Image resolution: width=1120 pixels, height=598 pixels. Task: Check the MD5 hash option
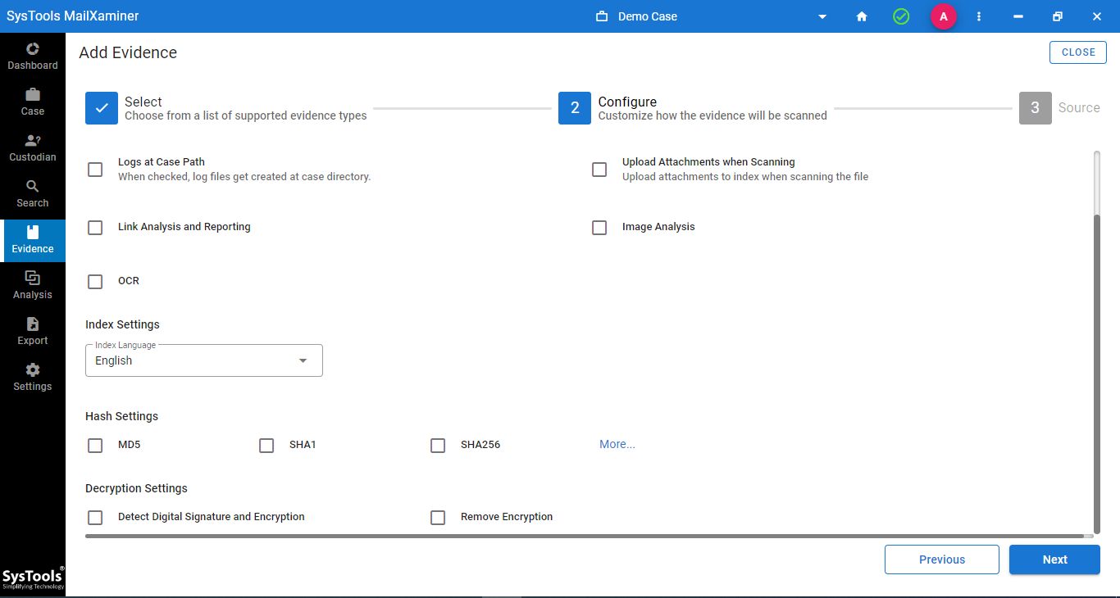[x=95, y=446]
